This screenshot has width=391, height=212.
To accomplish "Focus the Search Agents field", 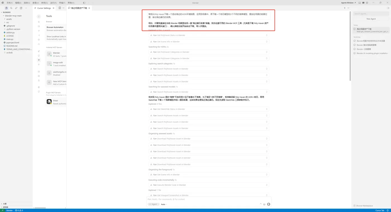I will pyautogui.click(x=371, y=14).
